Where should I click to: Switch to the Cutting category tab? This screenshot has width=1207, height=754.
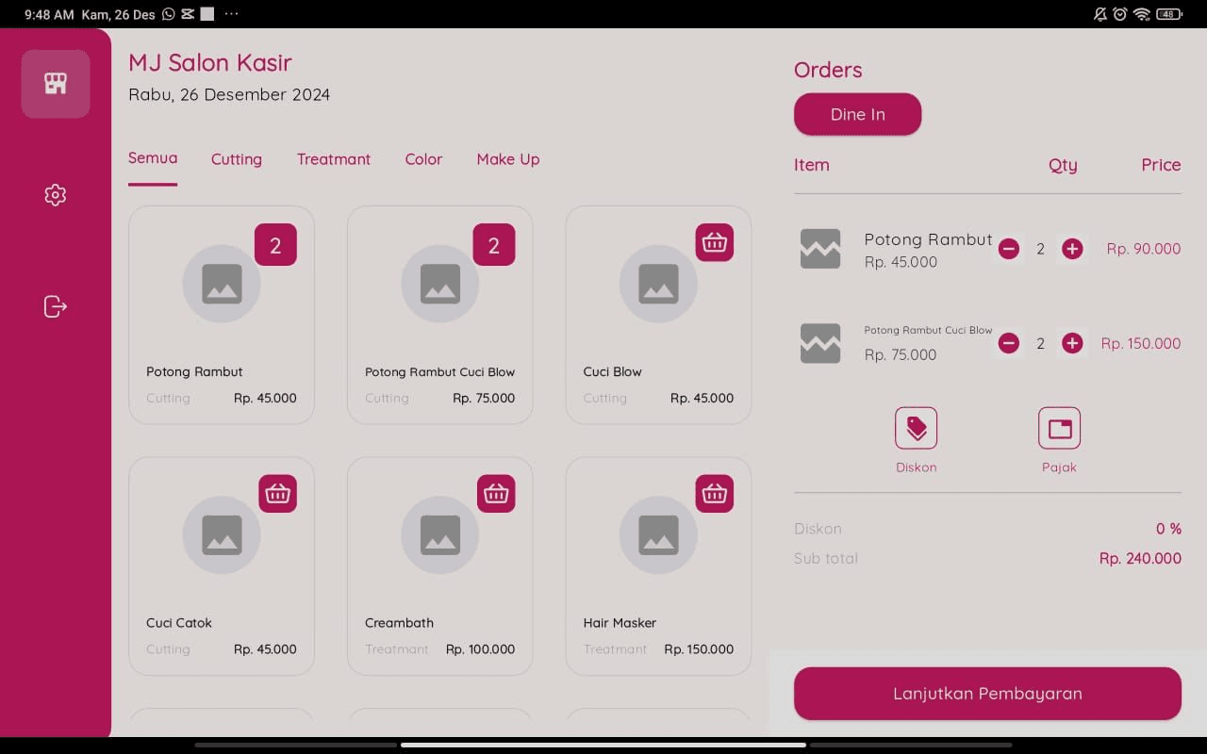pyautogui.click(x=236, y=159)
